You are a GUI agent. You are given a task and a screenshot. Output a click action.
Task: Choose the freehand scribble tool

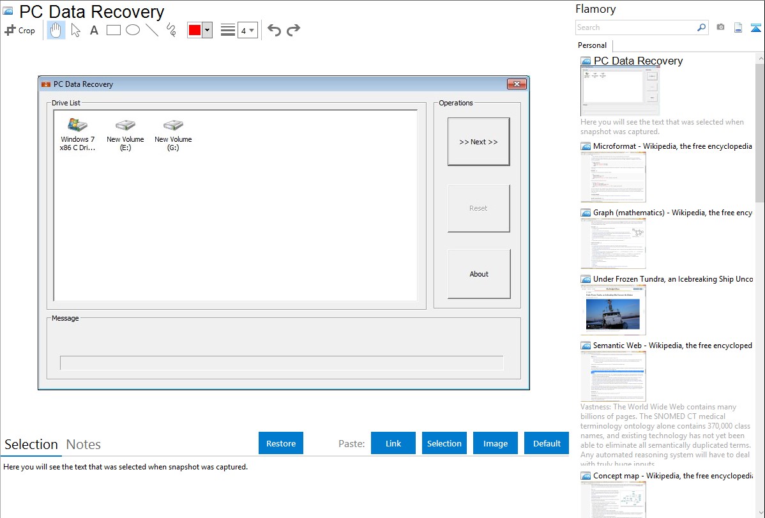[x=171, y=30]
